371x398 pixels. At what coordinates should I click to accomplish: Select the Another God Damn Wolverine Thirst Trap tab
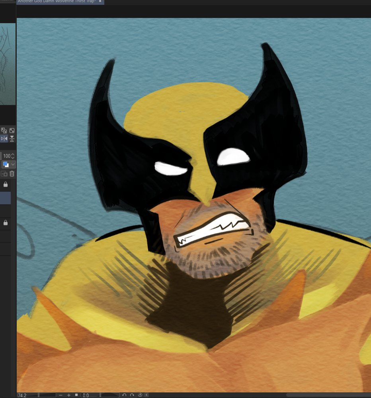click(x=60, y=2)
